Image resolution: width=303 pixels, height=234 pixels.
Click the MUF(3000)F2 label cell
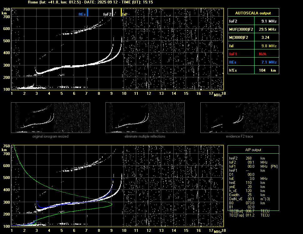click(x=241, y=29)
